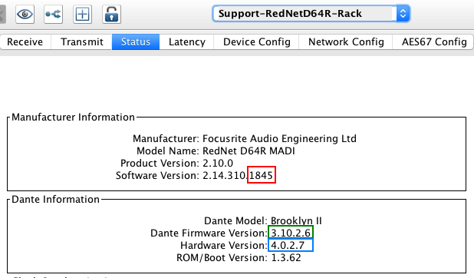Click the Dante Information group heading
Image resolution: width=474 pixels, height=278 pixels.
(56, 199)
